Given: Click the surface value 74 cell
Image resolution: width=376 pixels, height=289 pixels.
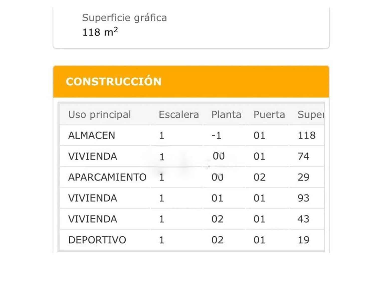Looking at the screenshot, I should click(303, 156).
